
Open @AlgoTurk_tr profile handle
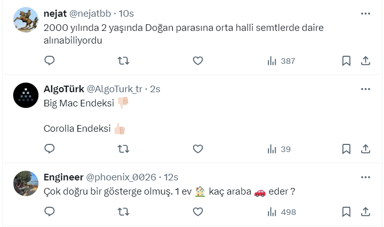(x=115, y=89)
